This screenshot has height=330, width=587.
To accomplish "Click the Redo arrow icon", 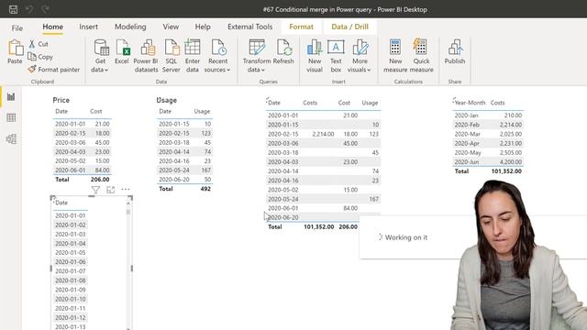I will pyautogui.click(x=45, y=9).
